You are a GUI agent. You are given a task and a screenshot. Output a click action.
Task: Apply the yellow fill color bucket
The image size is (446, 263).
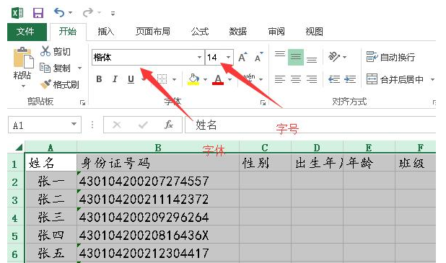(193, 79)
